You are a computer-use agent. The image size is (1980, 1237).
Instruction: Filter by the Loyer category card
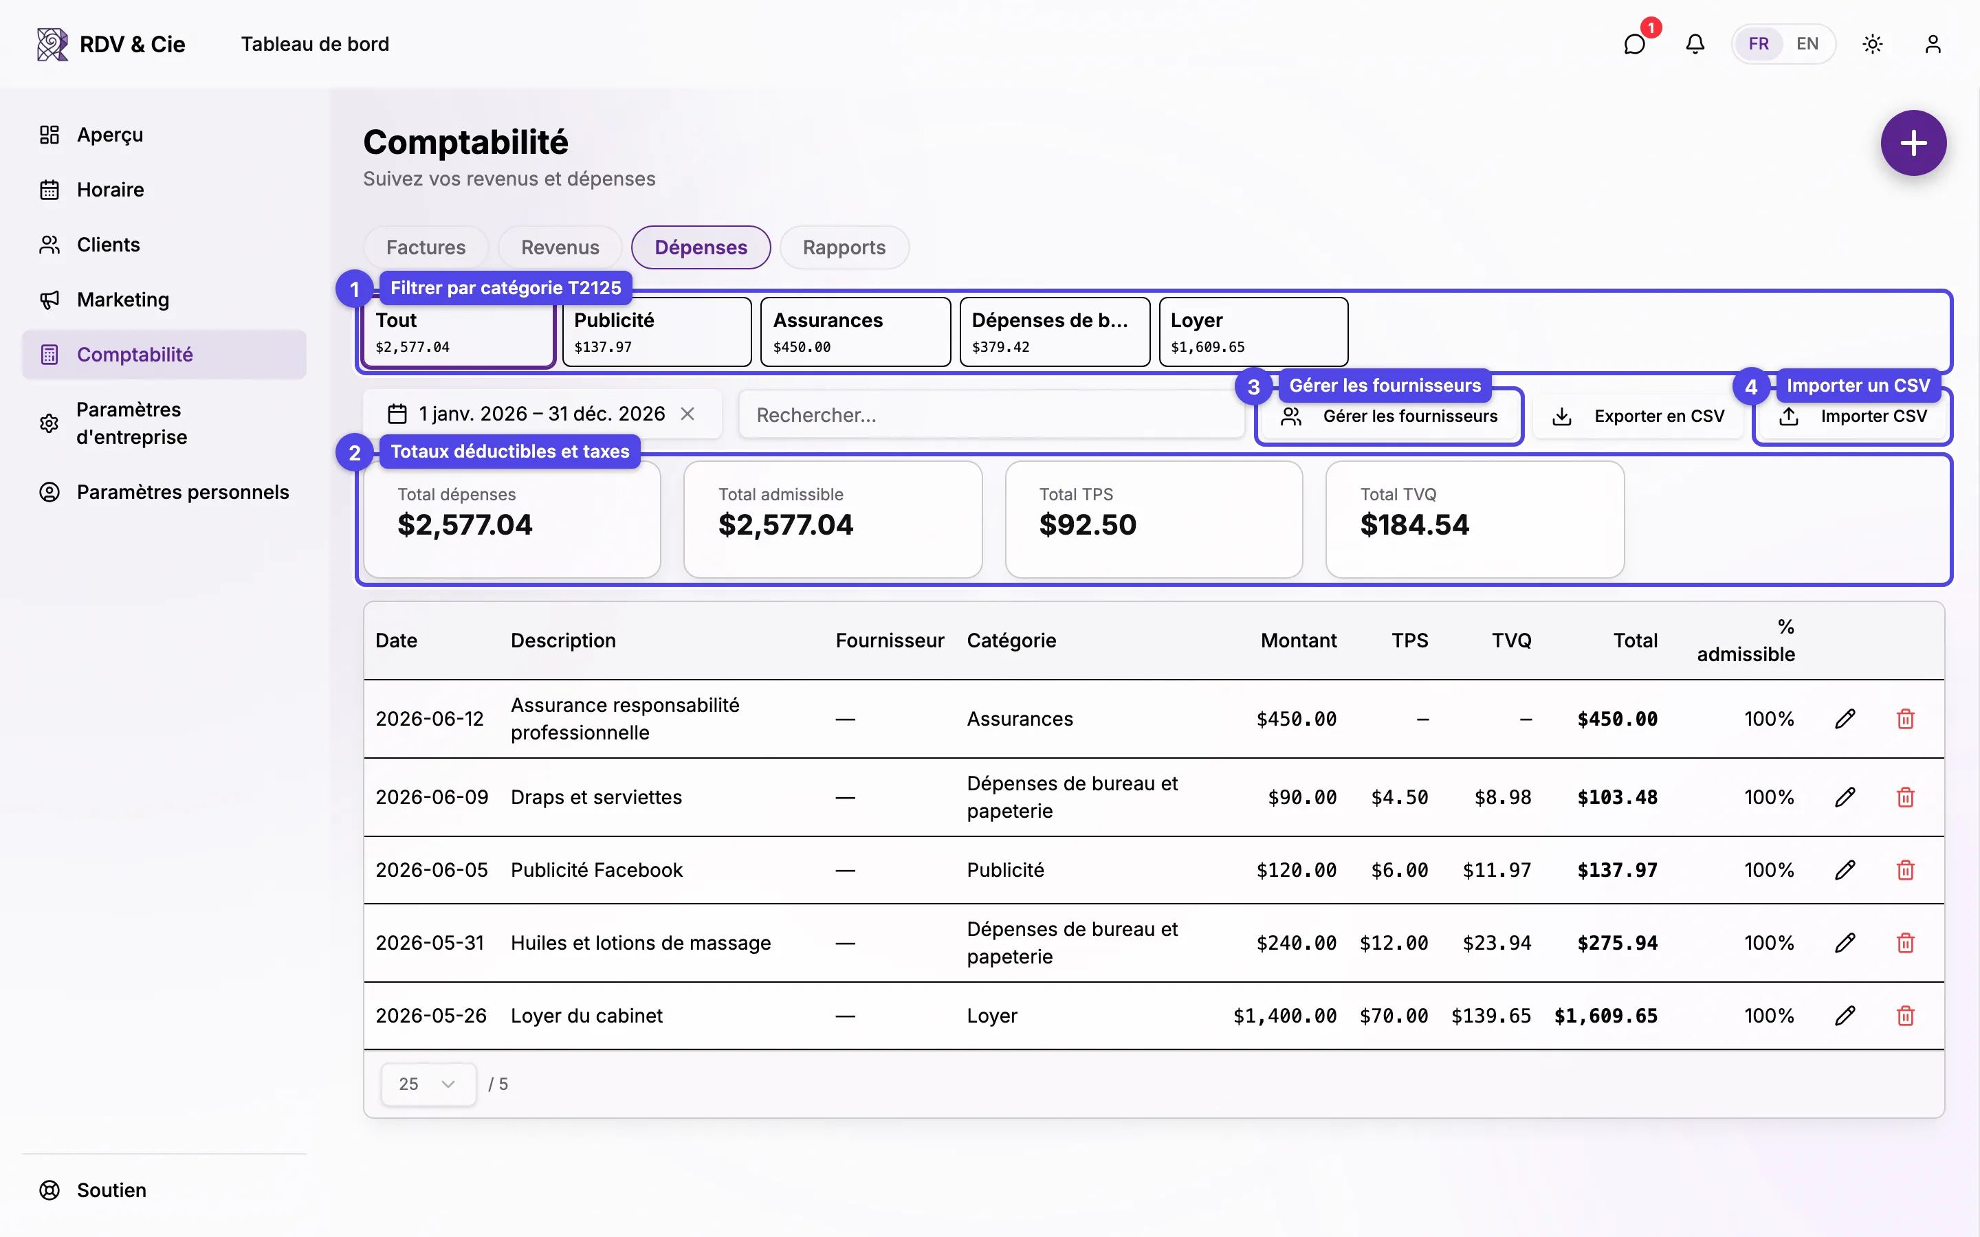1253,332
